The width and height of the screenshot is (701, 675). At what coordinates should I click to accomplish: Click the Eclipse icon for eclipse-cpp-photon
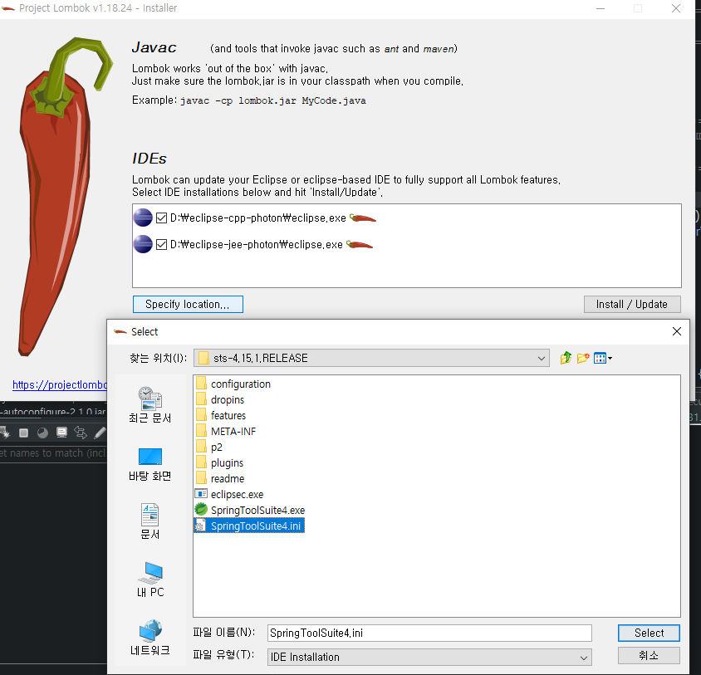(x=143, y=218)
